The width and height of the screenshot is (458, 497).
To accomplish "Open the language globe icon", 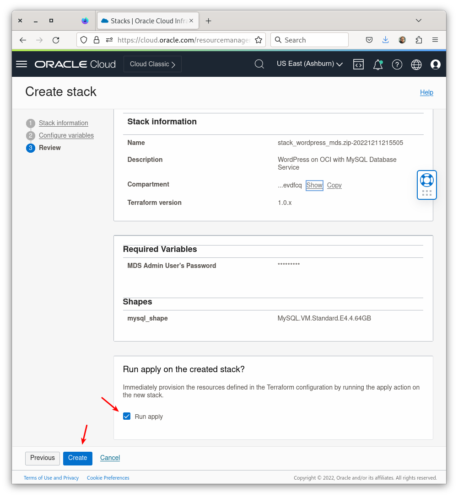I will coord(416,64).
